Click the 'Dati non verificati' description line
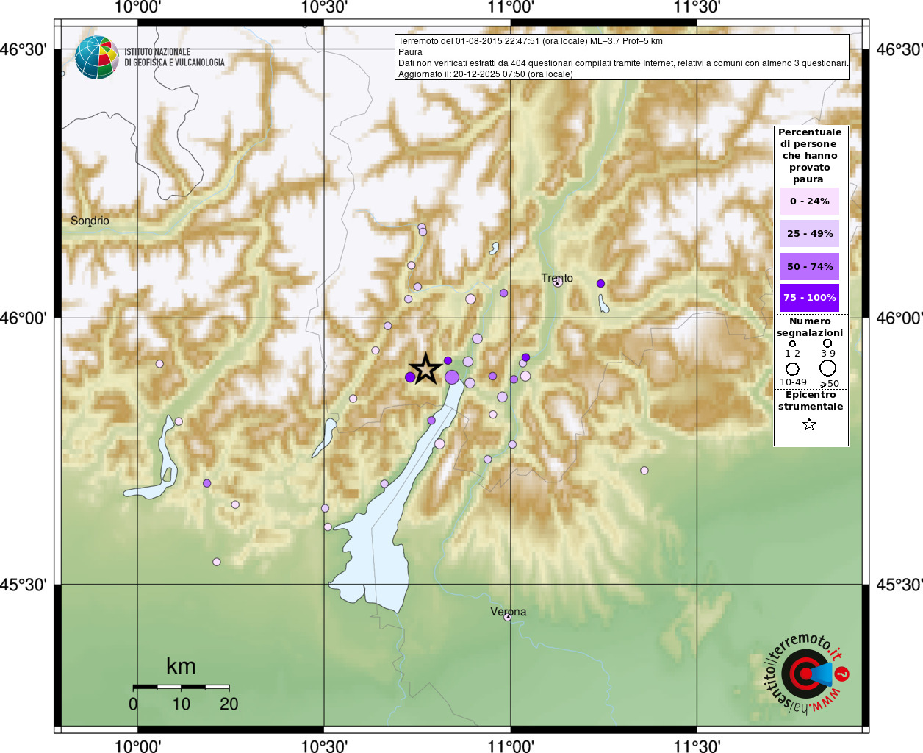Image resolution: width=923 pixels, height=753 pixels. 623,63
